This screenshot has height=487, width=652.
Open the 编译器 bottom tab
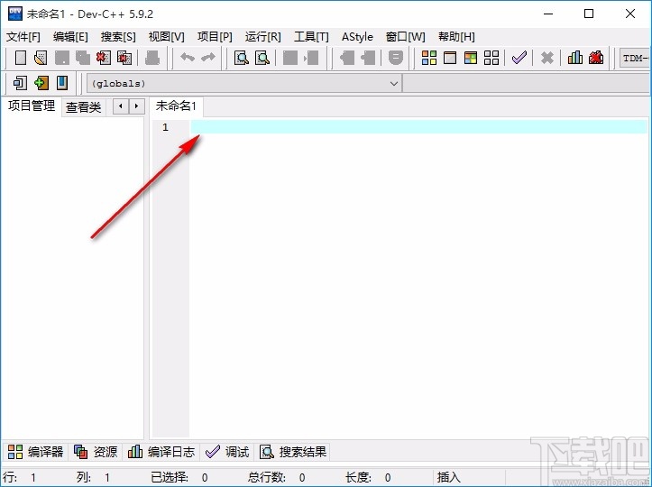click(35, 452)
